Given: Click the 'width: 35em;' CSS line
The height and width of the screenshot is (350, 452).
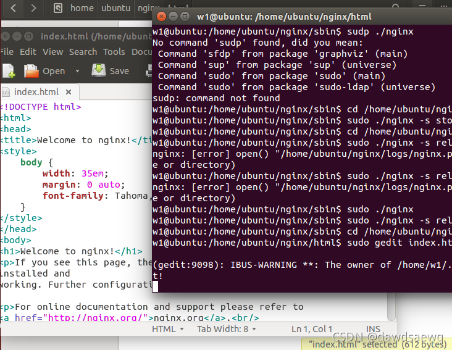Looking at the screenshot, I should coord(75,173).
